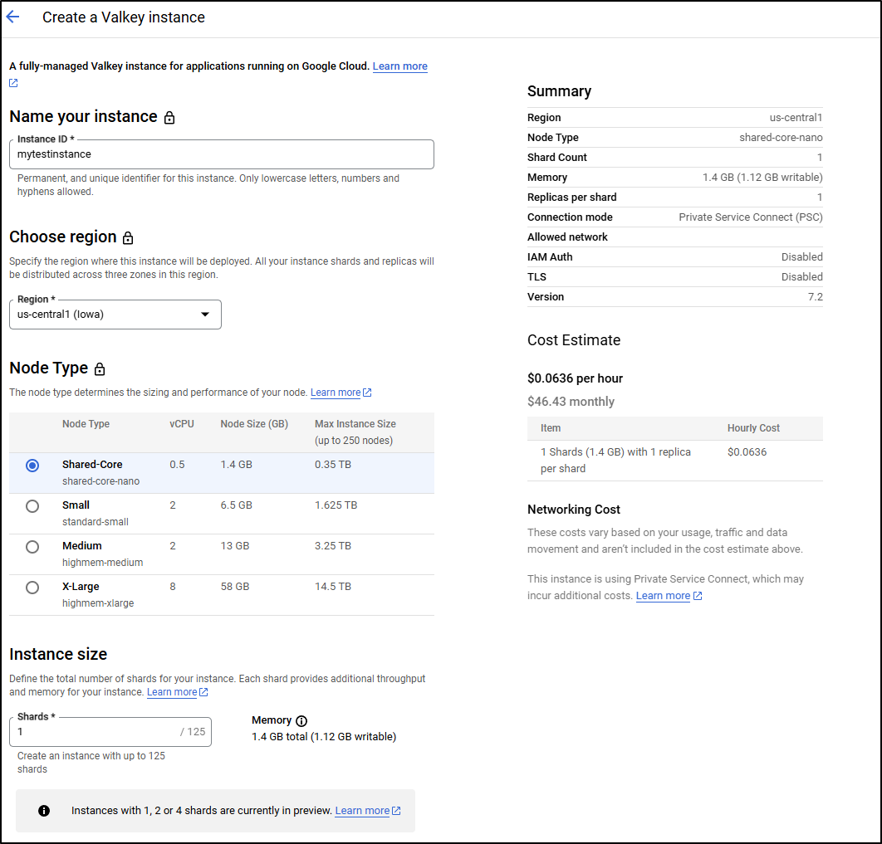Click the 0.35 TB max instance size cell
The width and height of the screenshot is (882, 844).
point(333,465)
